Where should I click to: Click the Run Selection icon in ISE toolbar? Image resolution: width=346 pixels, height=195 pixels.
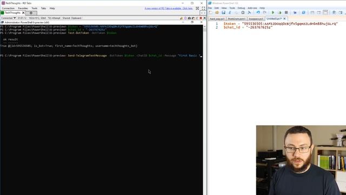coord(280,12)
